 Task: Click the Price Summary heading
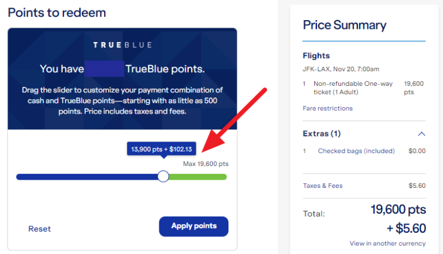pyautogui.click(x=344, y=25)
